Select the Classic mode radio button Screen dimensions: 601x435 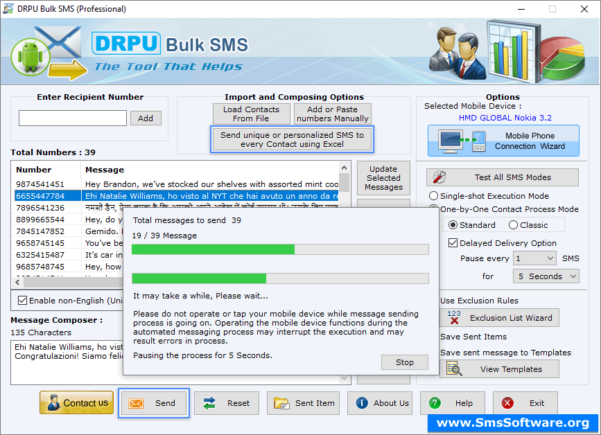pos(513,225)
